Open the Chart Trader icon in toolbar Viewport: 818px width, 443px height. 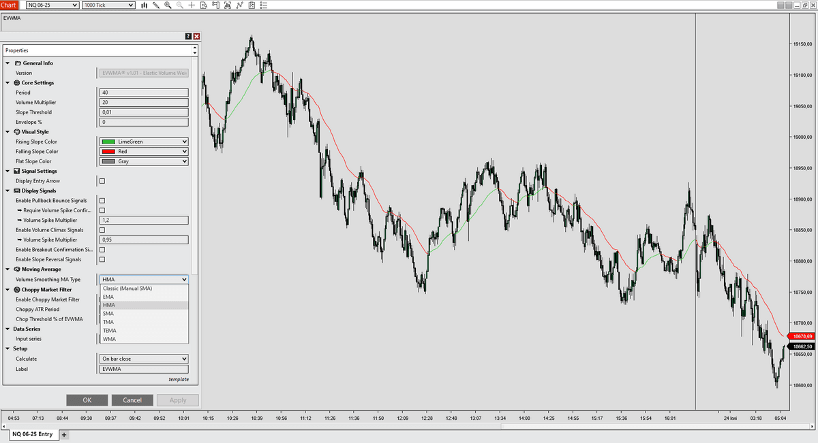[216, 5]
